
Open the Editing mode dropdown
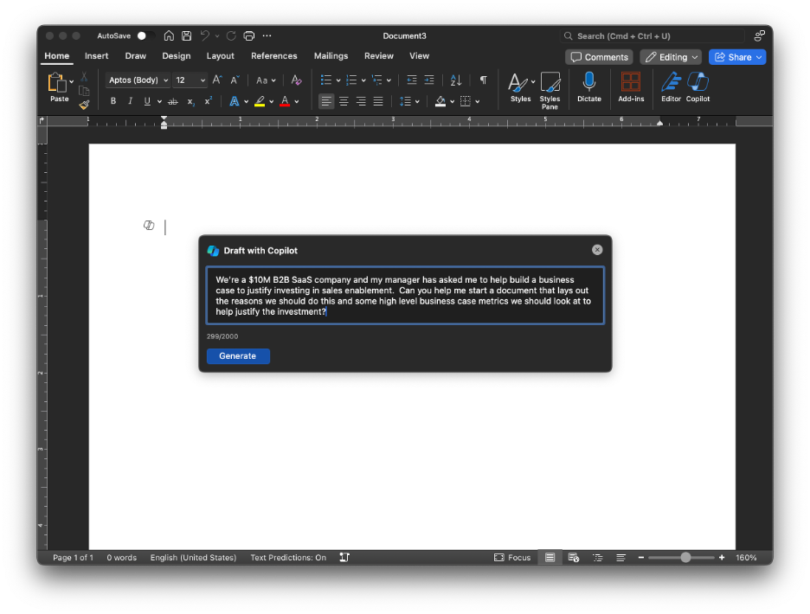coord(671,57)
